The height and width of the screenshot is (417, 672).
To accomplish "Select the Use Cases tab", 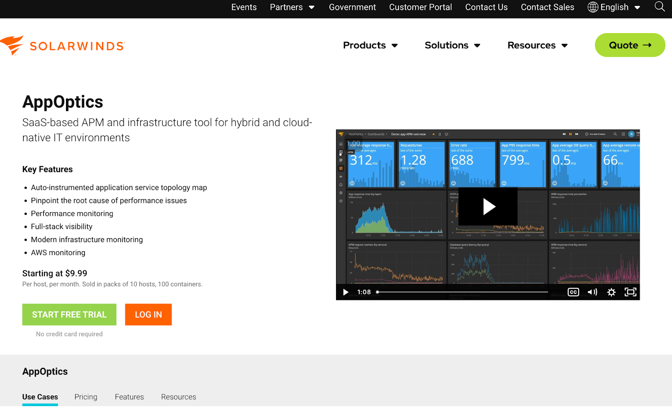I will [40, 397].
